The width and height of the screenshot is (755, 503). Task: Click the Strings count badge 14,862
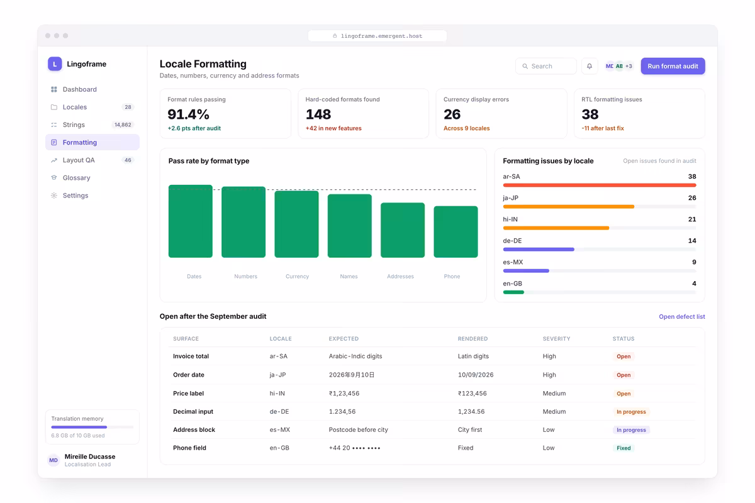click(x=123, y=124)
